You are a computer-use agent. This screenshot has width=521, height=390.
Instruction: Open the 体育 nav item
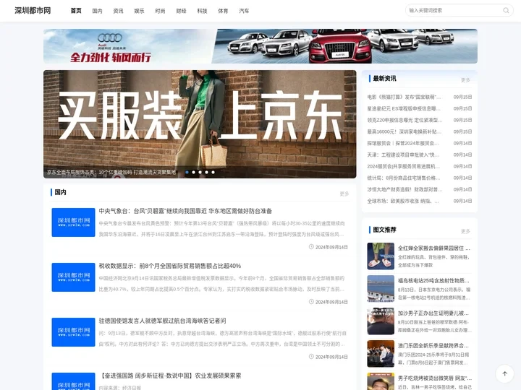[x=223, y=11]
